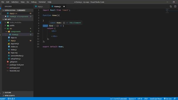Click the master branch status item

(x=3, y=99)
